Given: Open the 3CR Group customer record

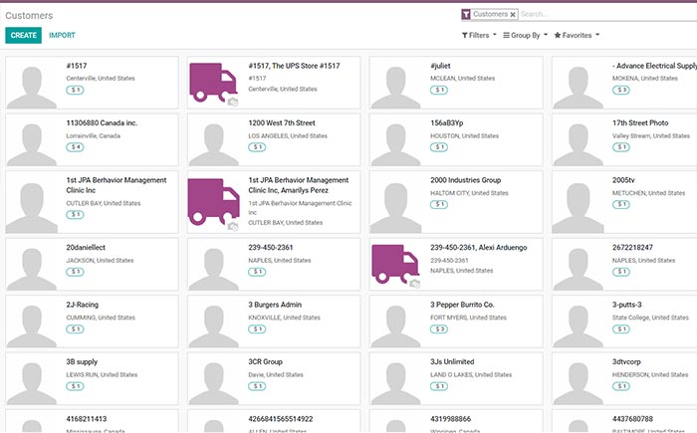Looking at the screenshot, I should tap(266, 362).
